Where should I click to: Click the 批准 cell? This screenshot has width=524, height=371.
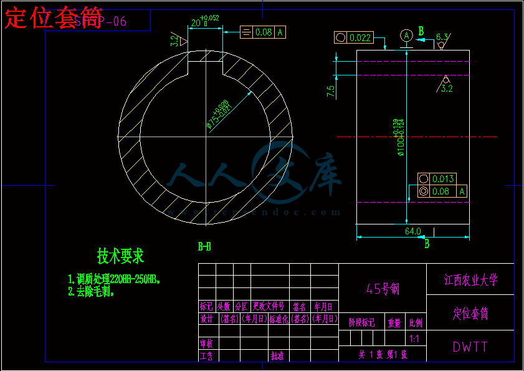[278, 355]
